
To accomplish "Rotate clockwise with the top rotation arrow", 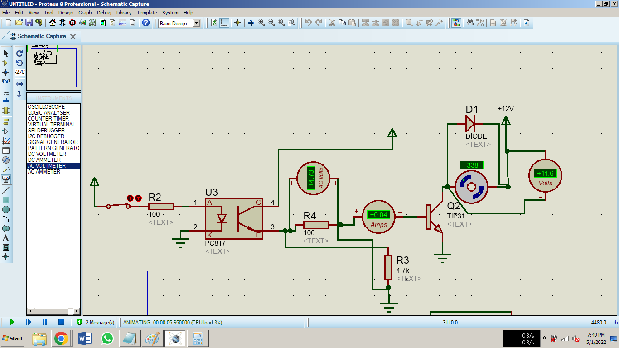I will point(19,53).
